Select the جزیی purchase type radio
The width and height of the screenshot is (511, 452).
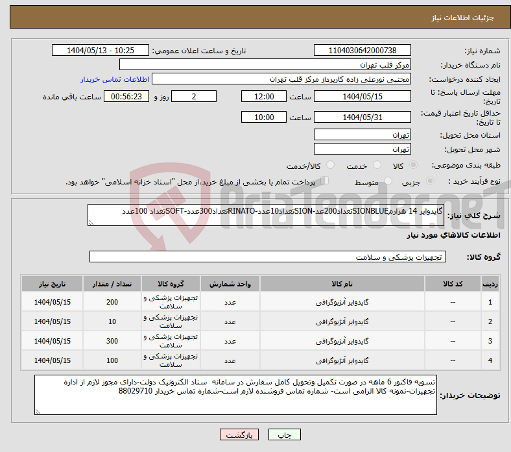430,181
